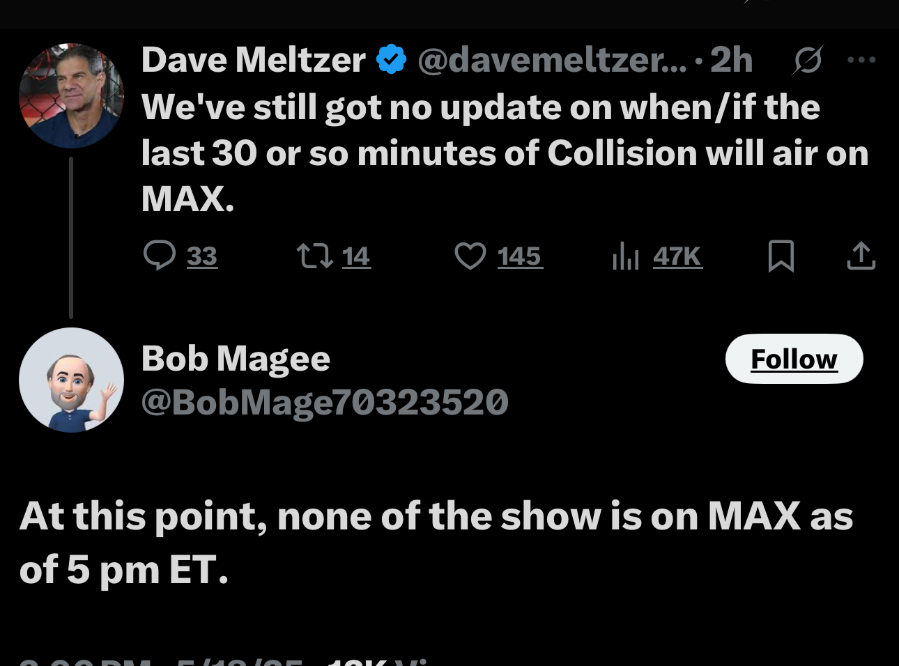Click the 145 likes count
Image resolution: width=899 pixels, height=666 pixels.
(519, 256)
